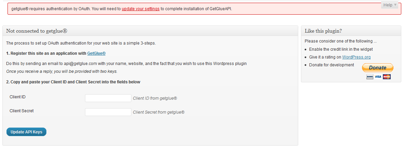This screenshot has height=148, width=403.
Task: Collapse the 'Like this plugin?' panel header
Action: pos(351,31)
